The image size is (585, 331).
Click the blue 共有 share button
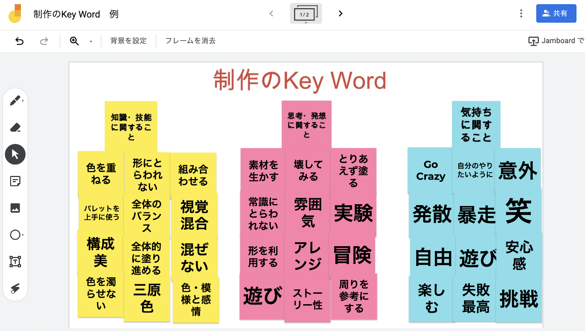tap(556, 13)
